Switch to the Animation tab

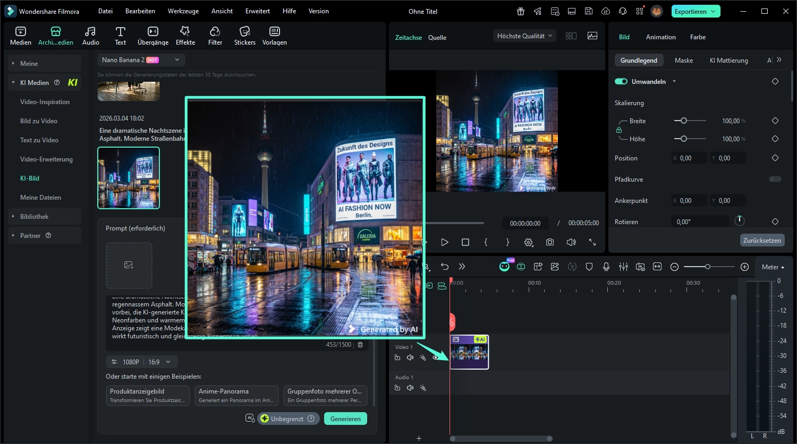click(x=660, y=37)
